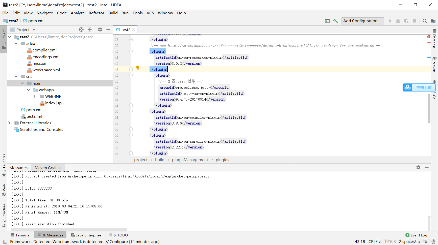This screenshot has width=438, height=245.
Task: Switch to the Maven Goal tab
Action: (x=45, y=168)
